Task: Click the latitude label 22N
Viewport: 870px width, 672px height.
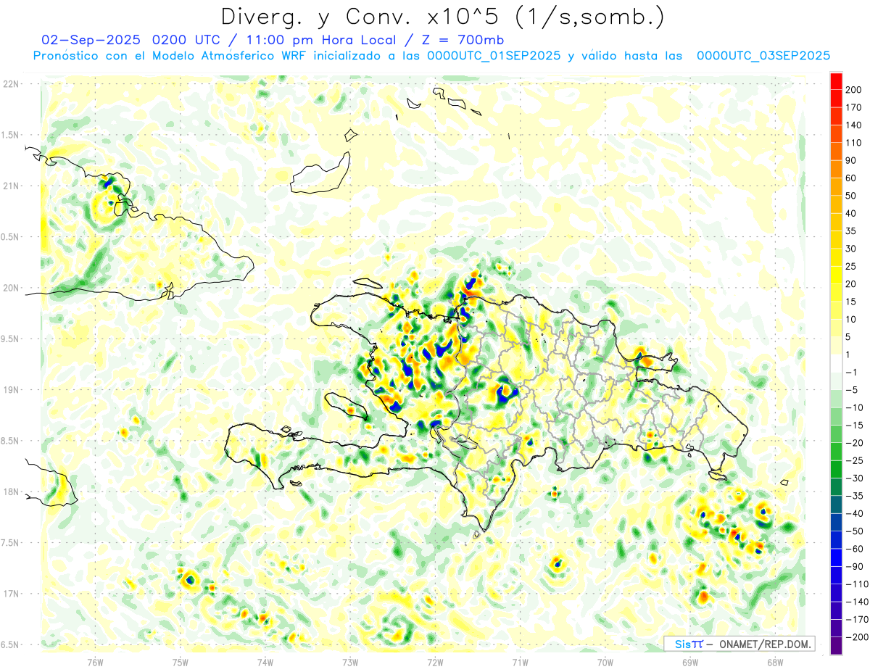Action: coord(11,84)
